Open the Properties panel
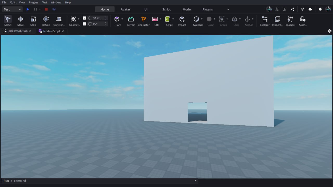The width and height of the screenshot is (333, 187). pos(277,21)
